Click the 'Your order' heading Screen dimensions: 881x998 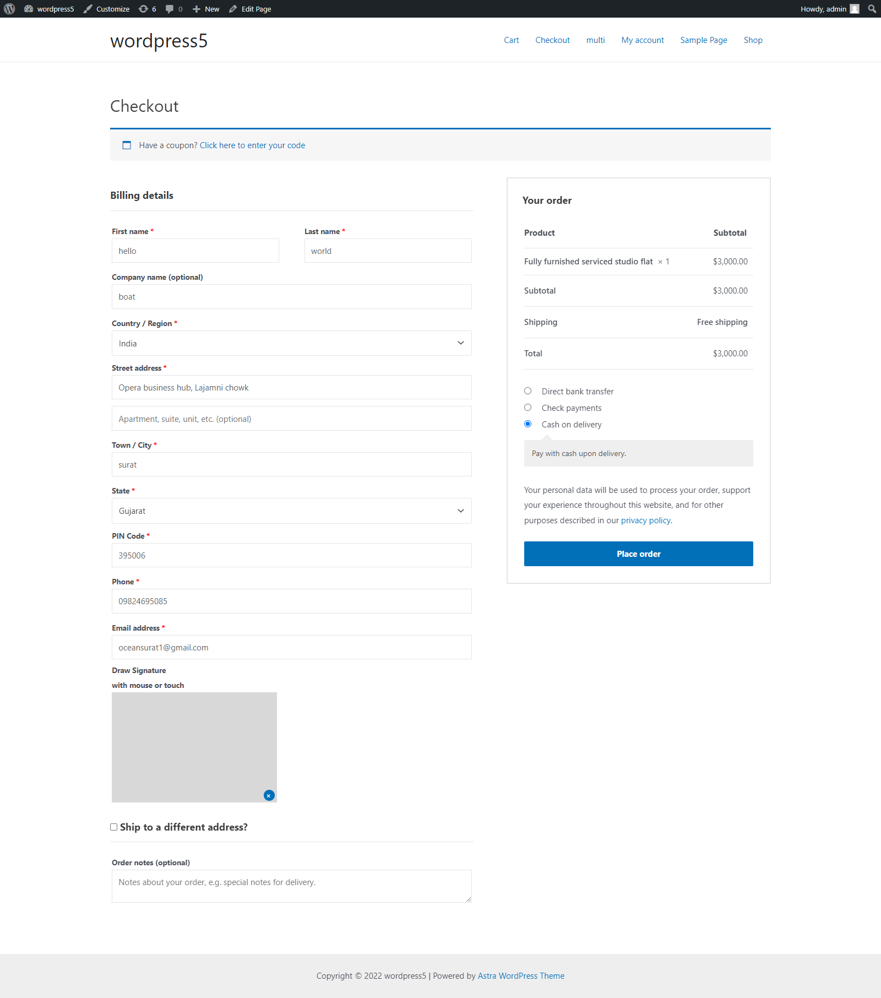(547, 200)
